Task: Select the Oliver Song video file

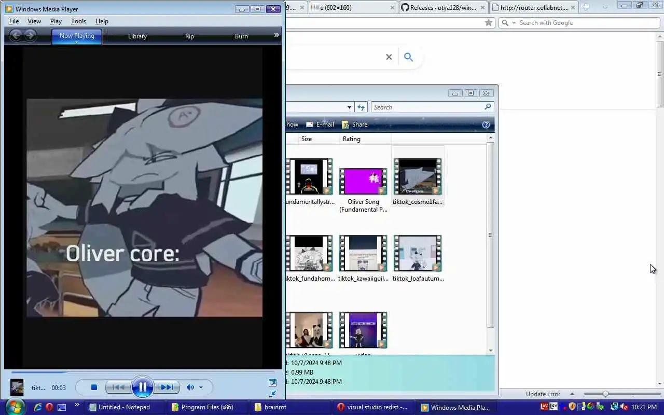Action: 363,189
